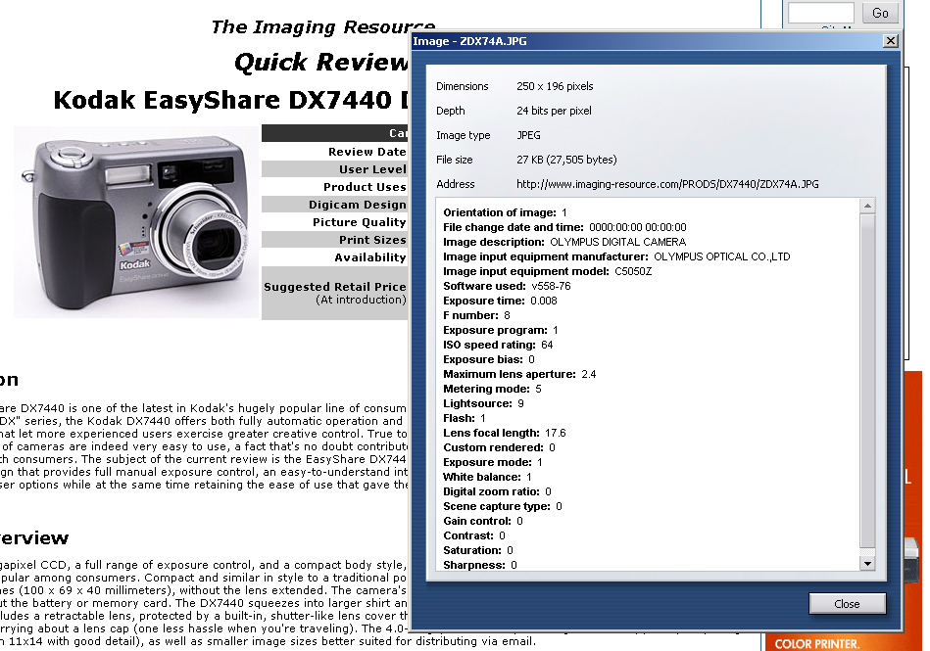Select the 'Metering mode' 5 row
This screenshot has width=930, height=651.
tap(492, 390)
